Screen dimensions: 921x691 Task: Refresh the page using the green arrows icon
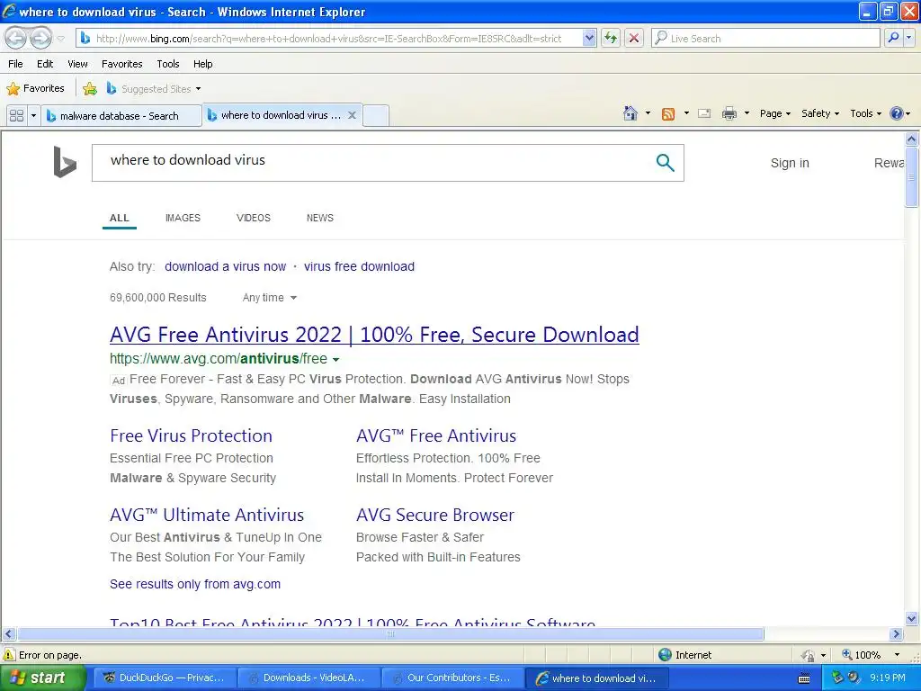click(x=611, y=38)
